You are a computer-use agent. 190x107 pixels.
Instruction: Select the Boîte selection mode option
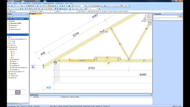click(x=58, y=11)
